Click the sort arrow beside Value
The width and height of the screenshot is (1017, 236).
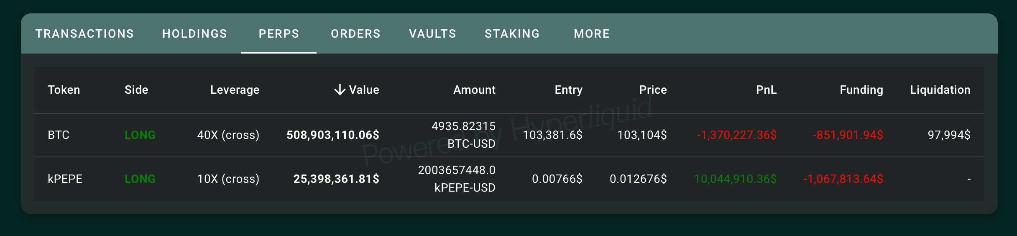tap(340, 90)
